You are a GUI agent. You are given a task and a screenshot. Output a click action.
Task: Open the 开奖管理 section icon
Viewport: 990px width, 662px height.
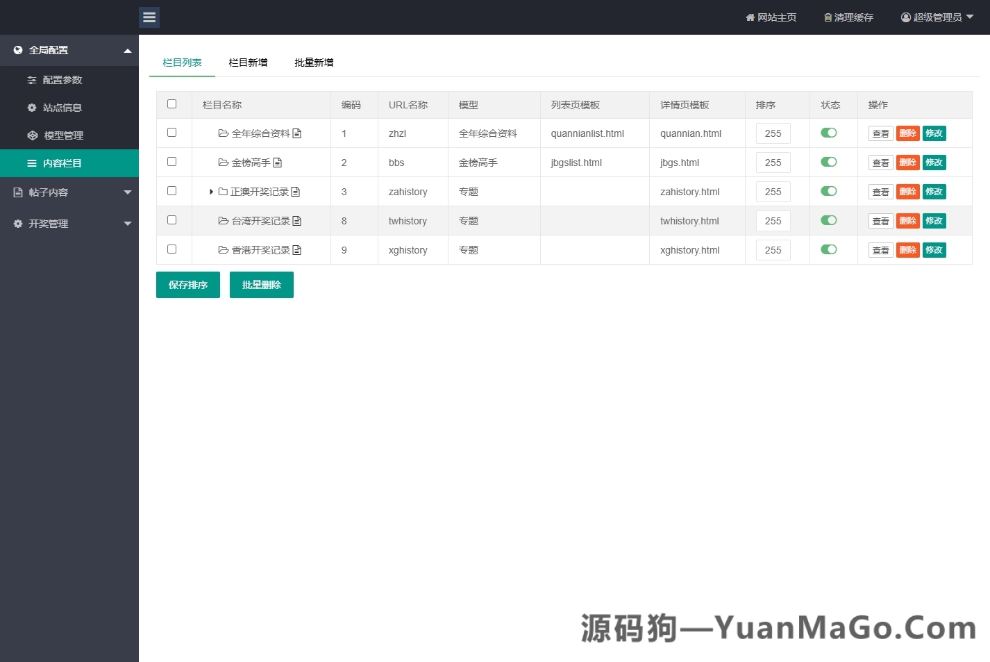point(17,224)
